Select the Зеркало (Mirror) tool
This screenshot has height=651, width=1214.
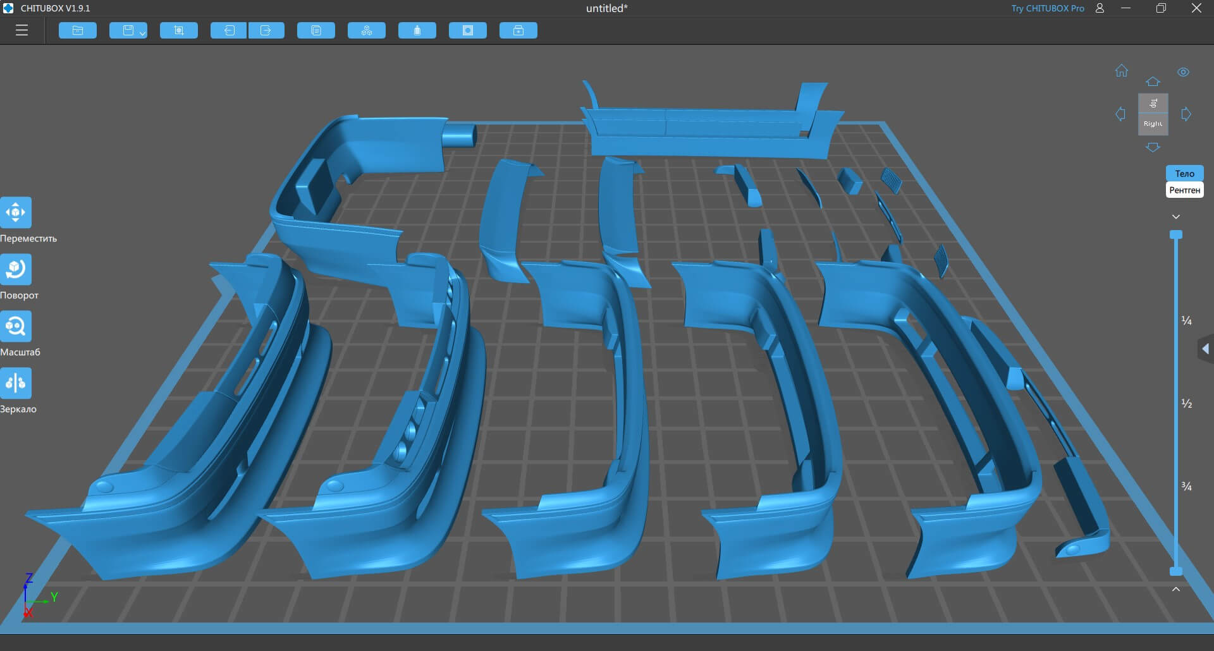tap(16, 383)
